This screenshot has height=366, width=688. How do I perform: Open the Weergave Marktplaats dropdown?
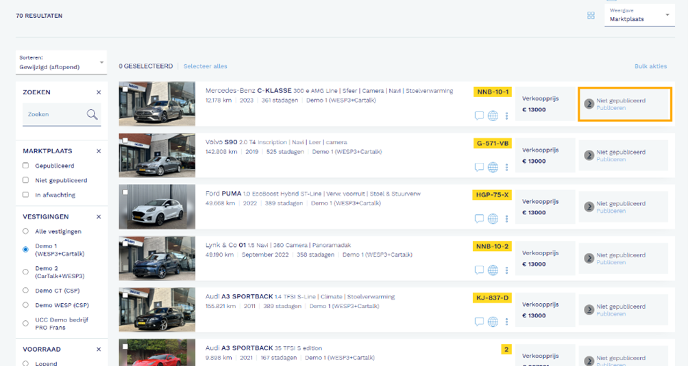(639, 15)
